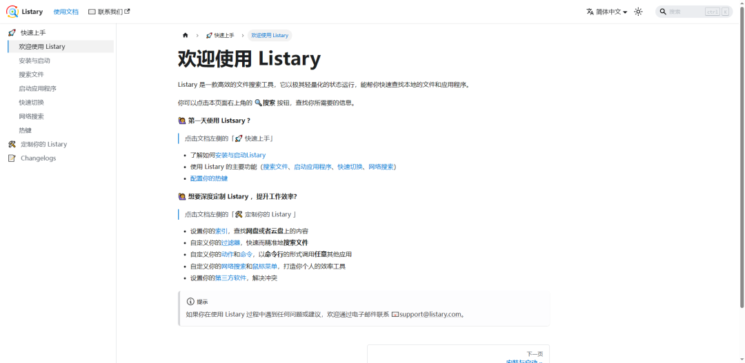
Task: Click the ctrl K shortcut badge
Action: point(717,12)
